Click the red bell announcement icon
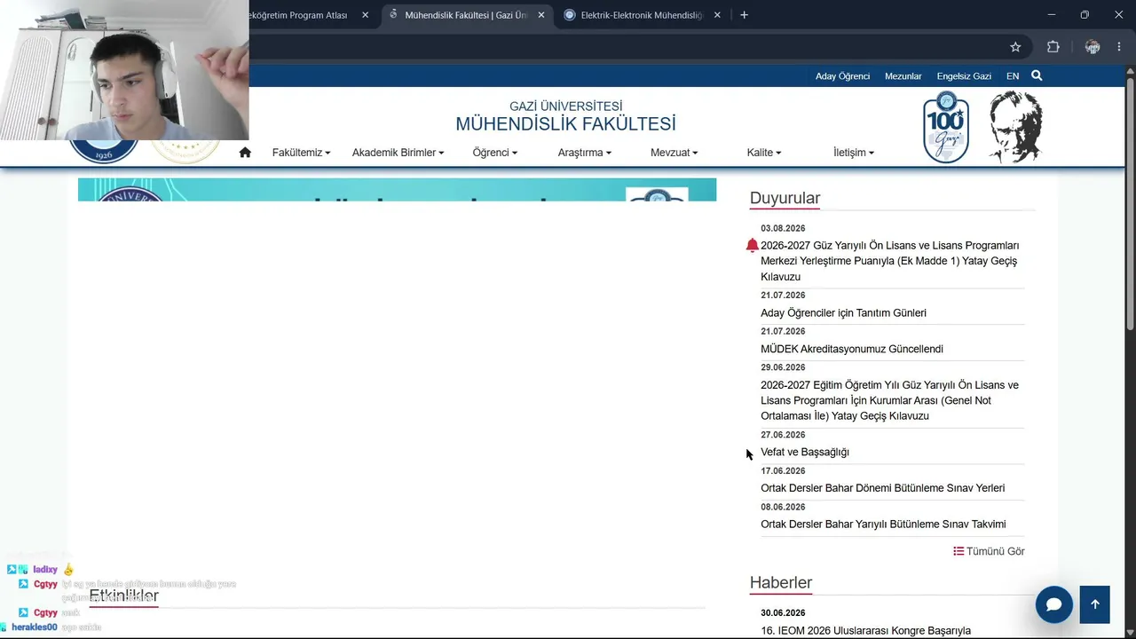1136x639 pixels. pyautogui.click(x=753, y=246)
